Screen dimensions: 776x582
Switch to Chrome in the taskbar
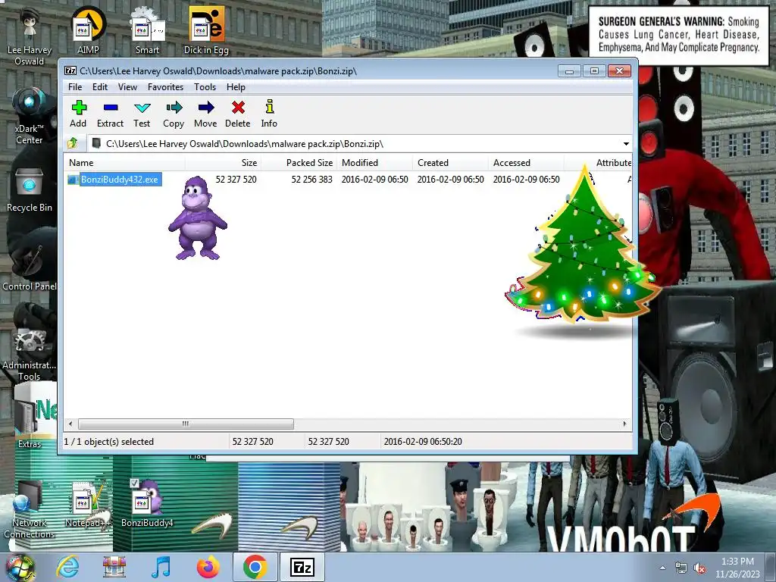coord(255,567)
